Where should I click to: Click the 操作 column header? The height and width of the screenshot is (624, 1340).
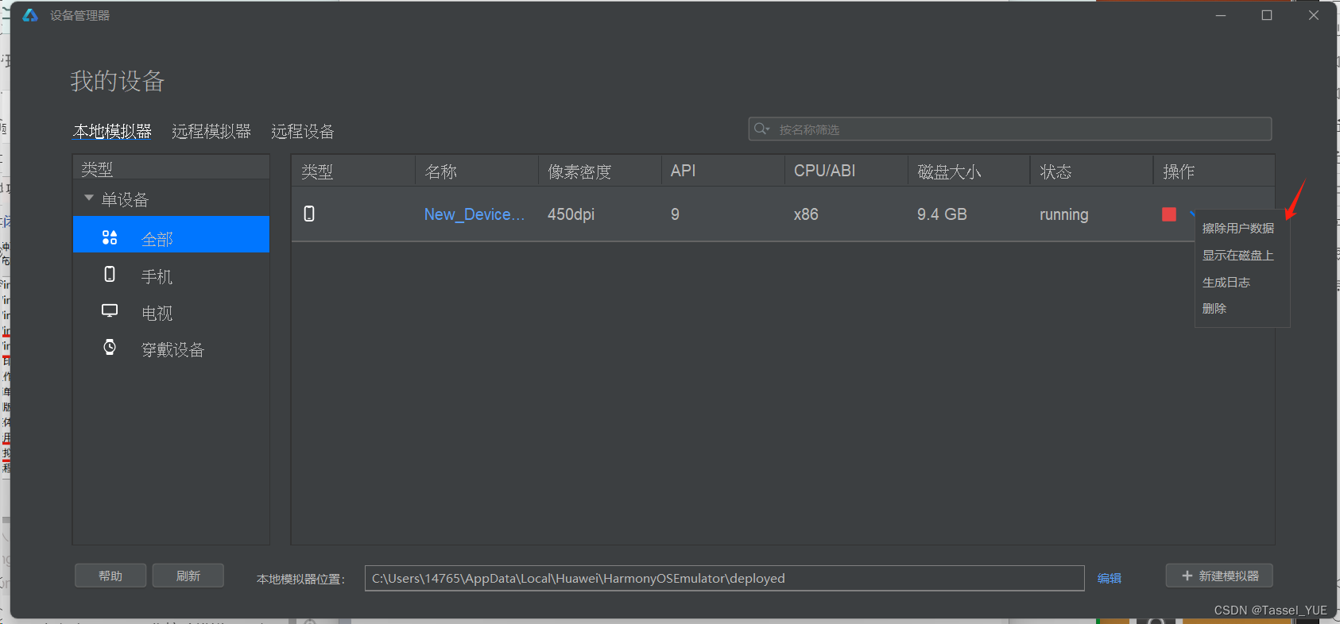click(1214, 171)
